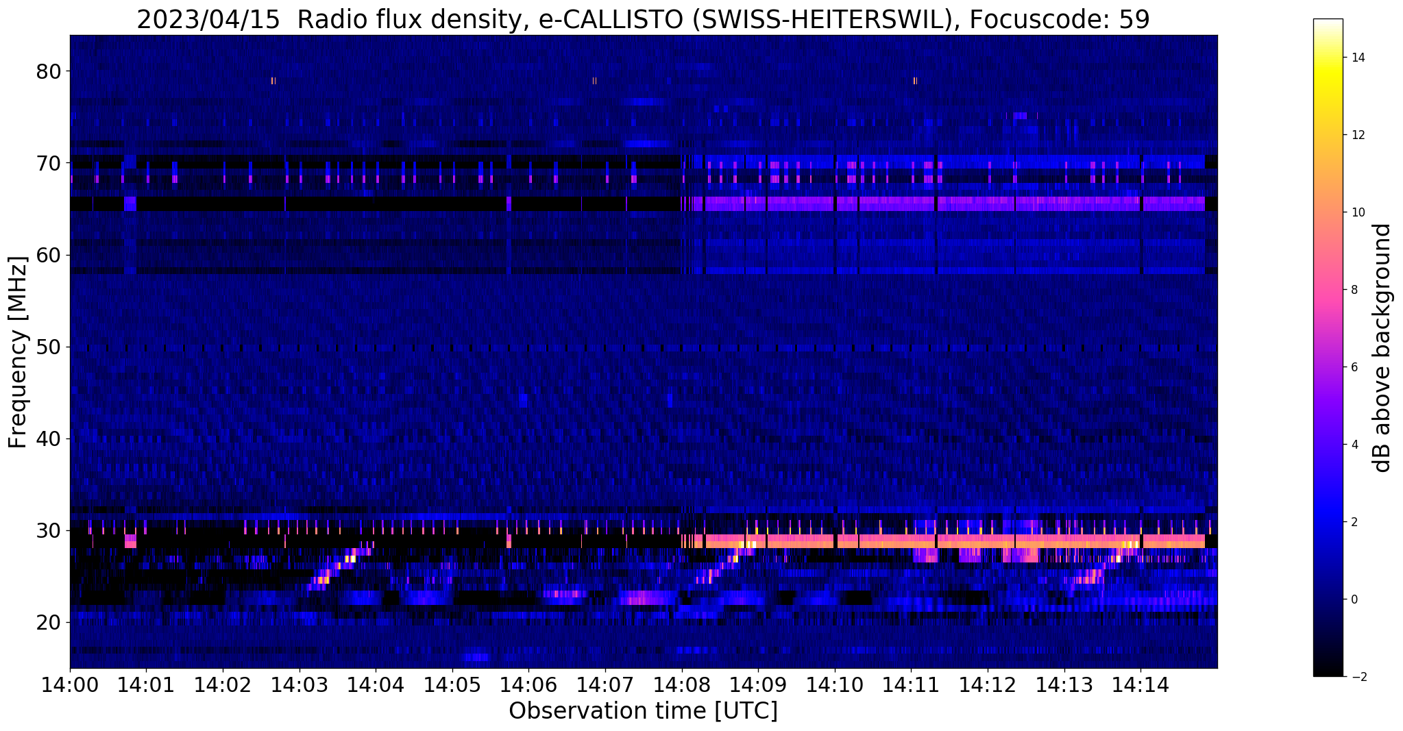Click the plot title with Focuscode 59
The image size is (1403, 731).
[x=643, y=19]
